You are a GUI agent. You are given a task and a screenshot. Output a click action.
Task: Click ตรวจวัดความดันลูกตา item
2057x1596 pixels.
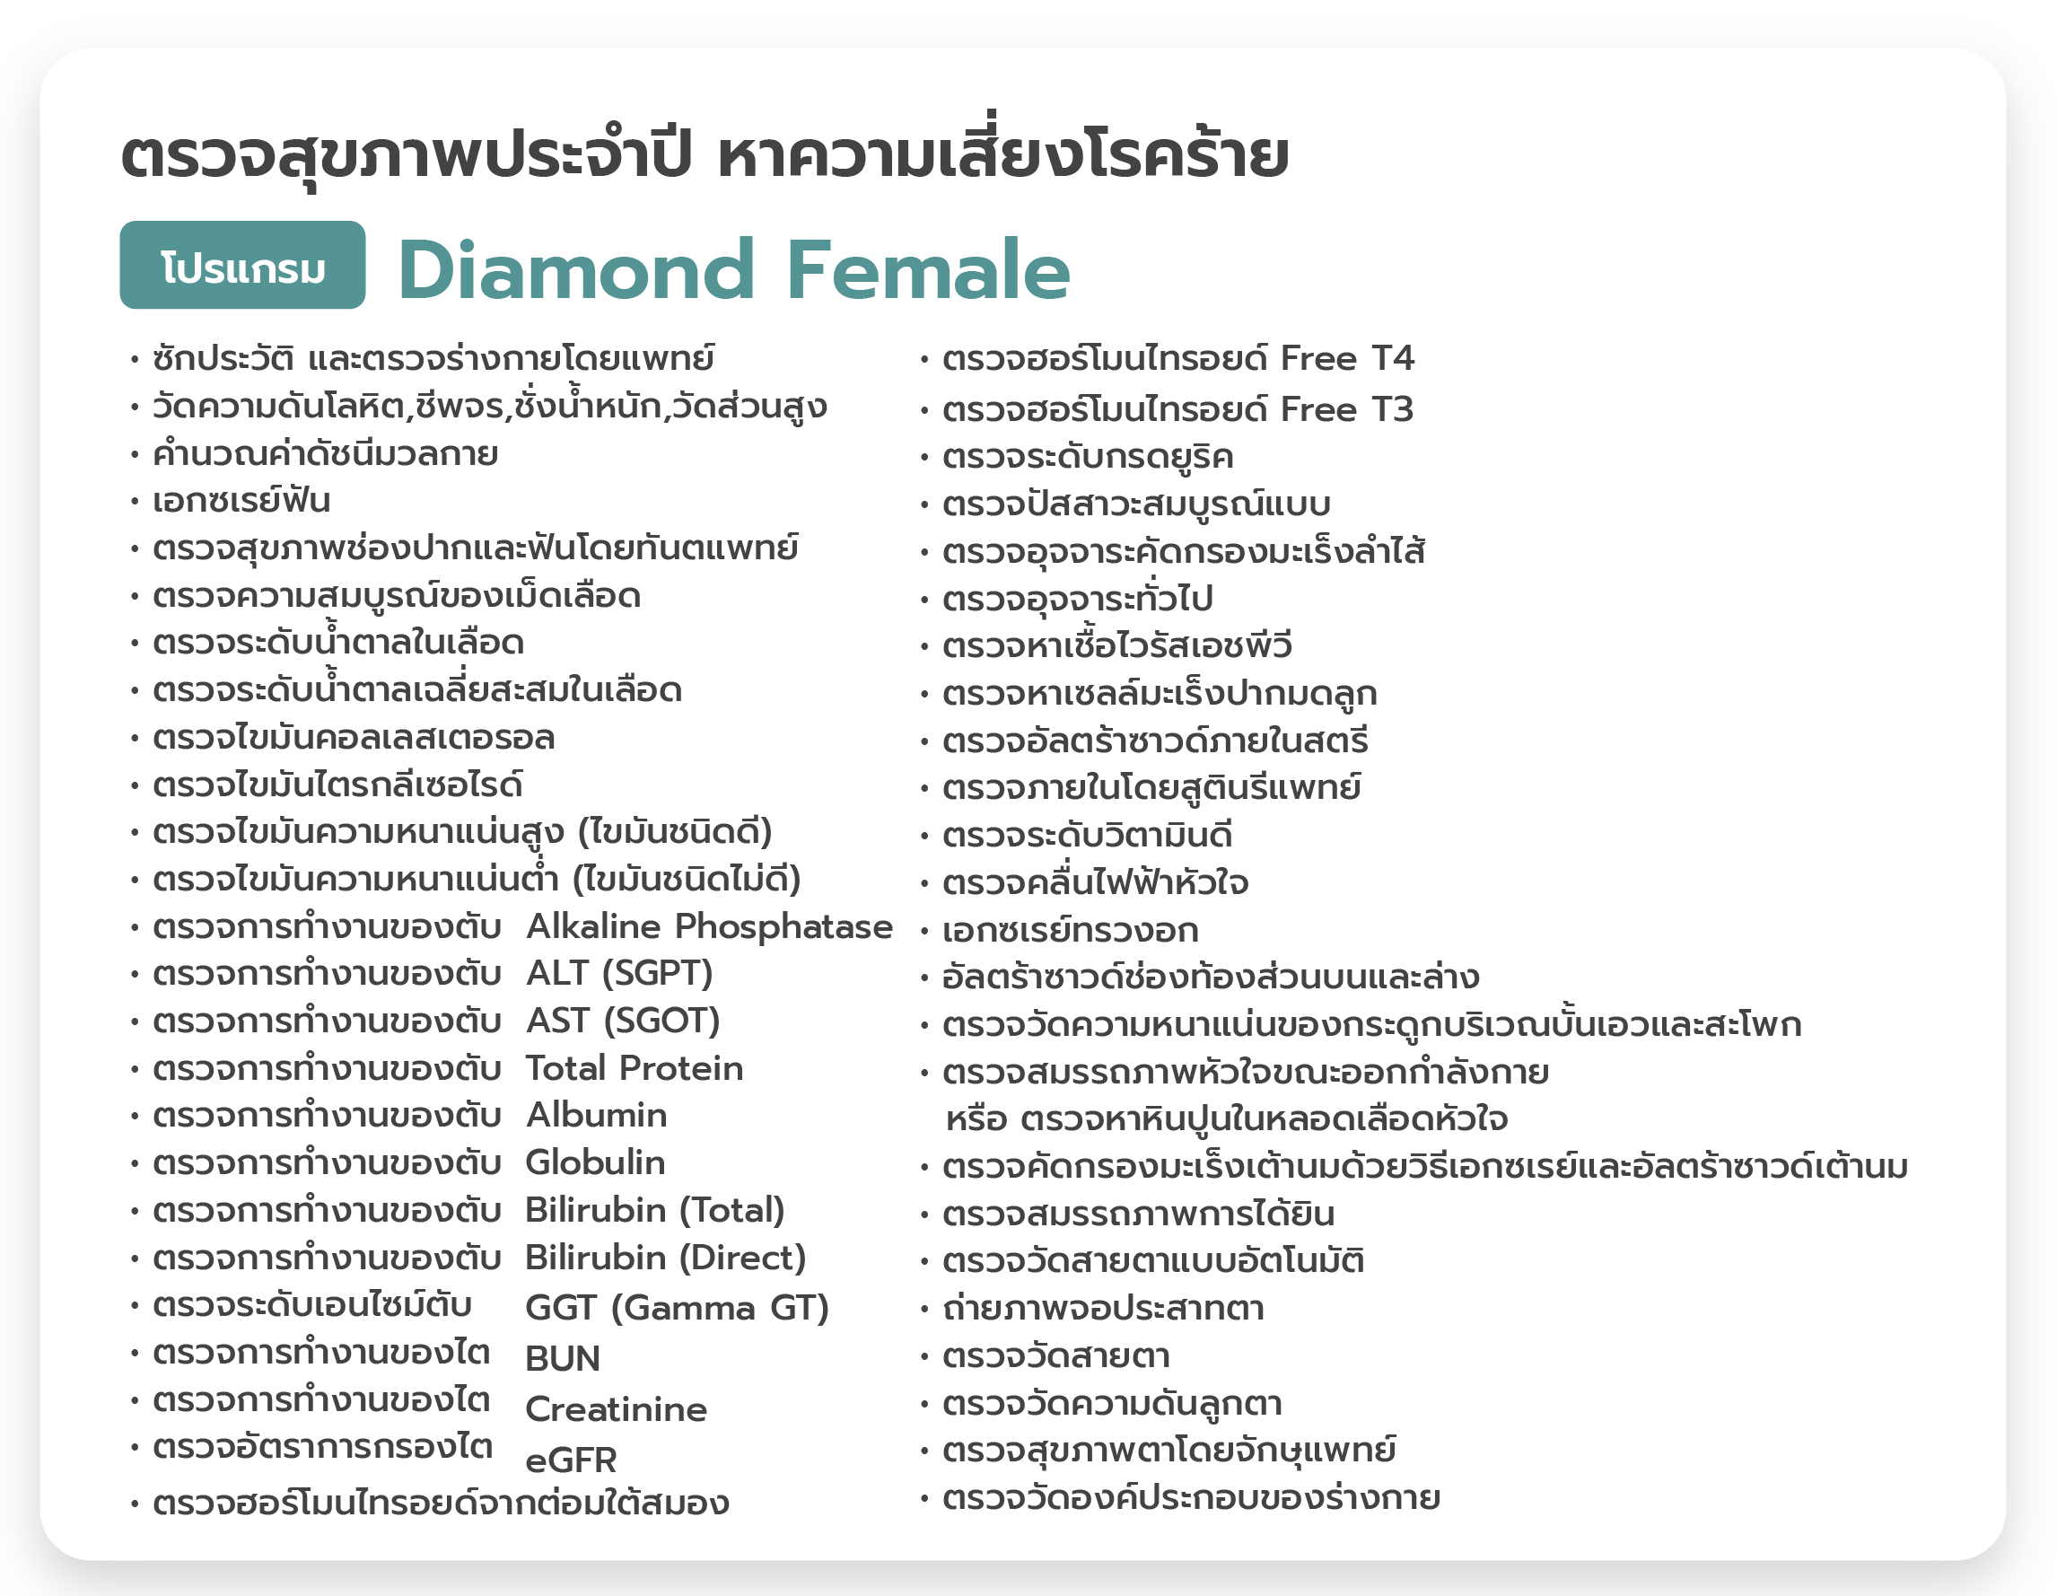click(1111, 1403)
